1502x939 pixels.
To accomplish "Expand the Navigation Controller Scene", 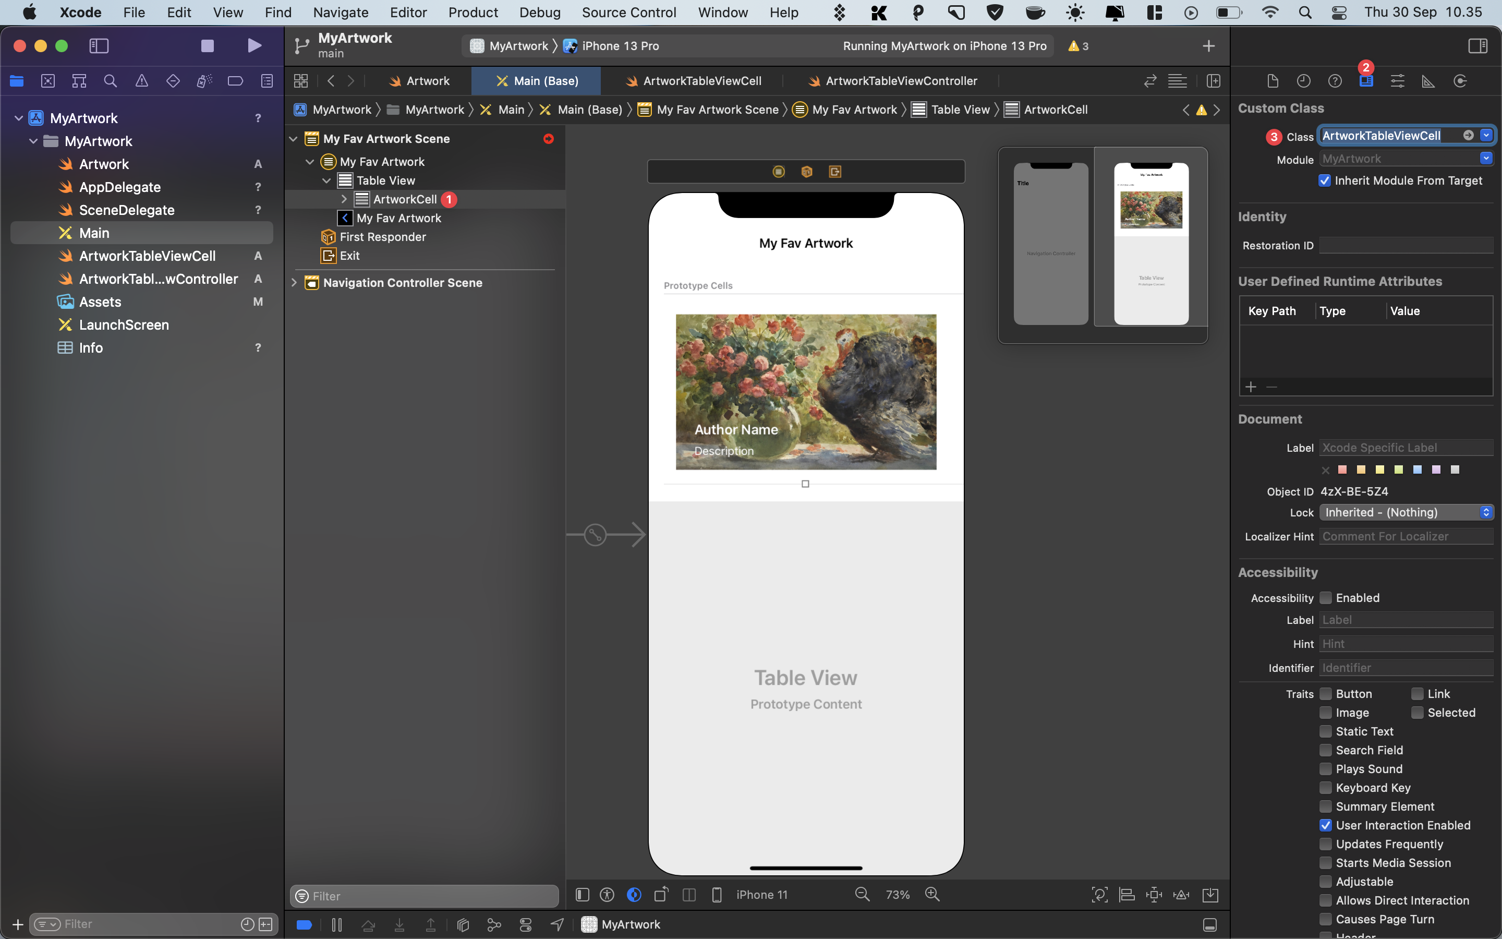I will tap(294, 283).
